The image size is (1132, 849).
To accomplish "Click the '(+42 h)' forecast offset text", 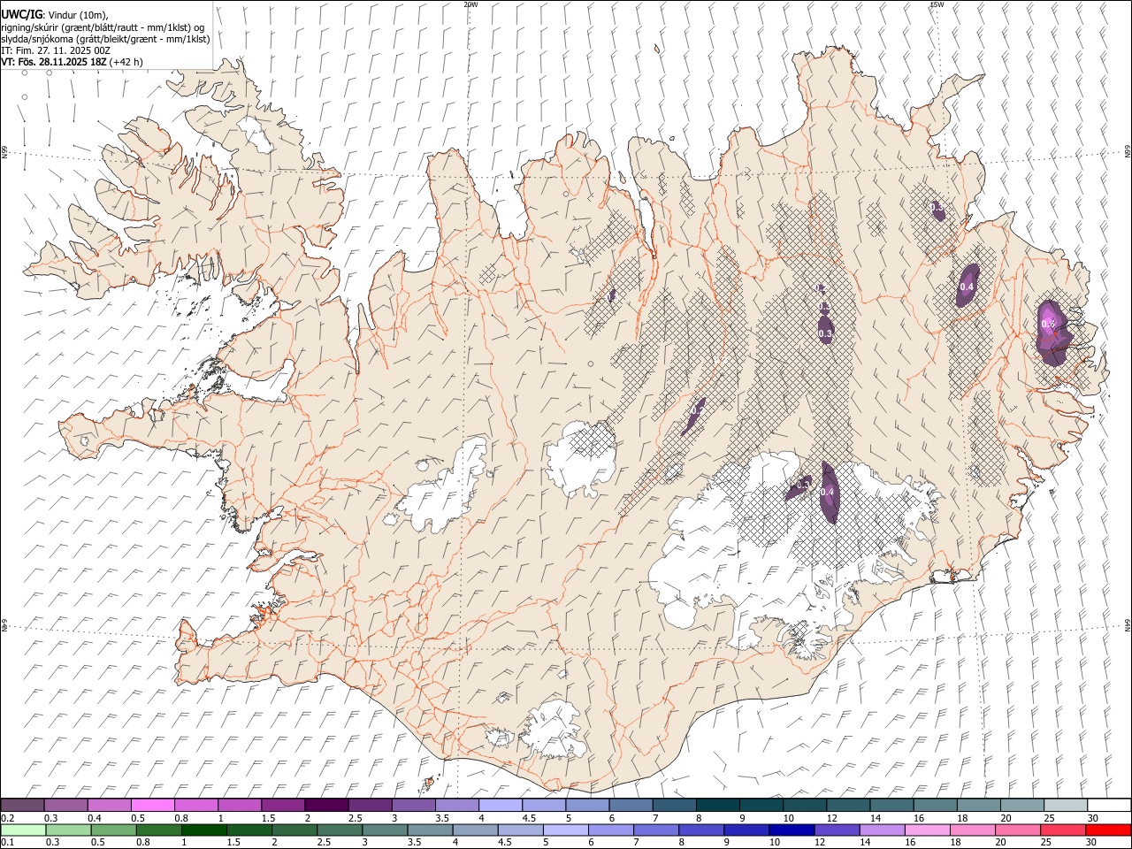I will [x=126, y=62].
